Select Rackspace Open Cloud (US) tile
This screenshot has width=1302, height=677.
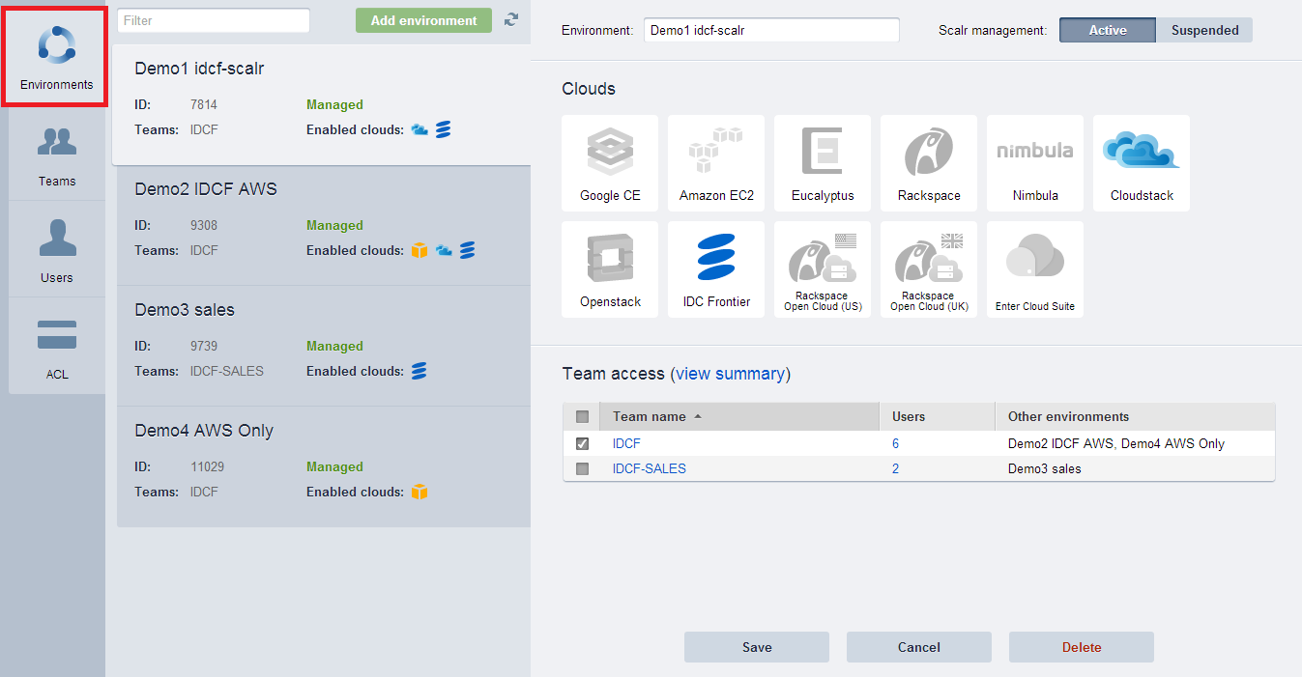click(823, 269)
